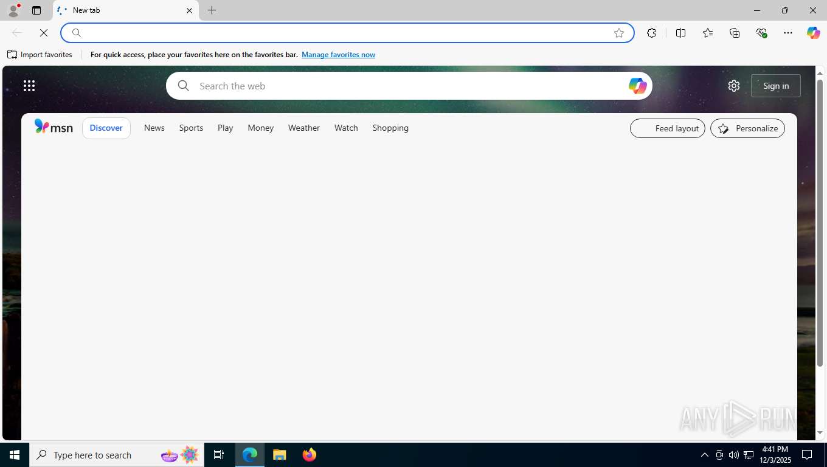The width and height of the screenshot is (827, 467).
Task: Open the volume speaker tray icon
Action: (734, 455)
